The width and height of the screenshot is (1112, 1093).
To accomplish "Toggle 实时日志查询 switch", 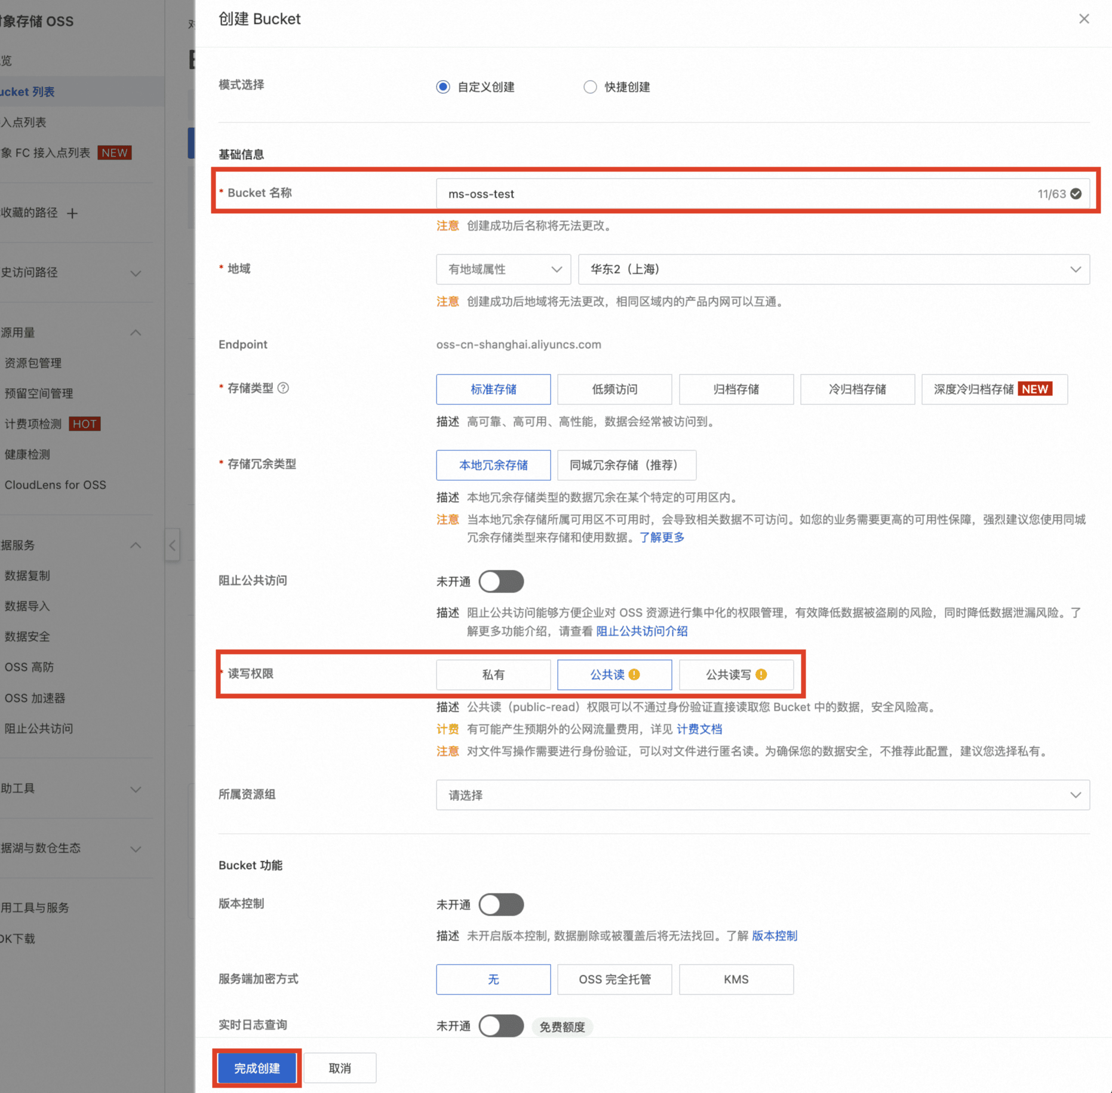I will coord(501,1026).
